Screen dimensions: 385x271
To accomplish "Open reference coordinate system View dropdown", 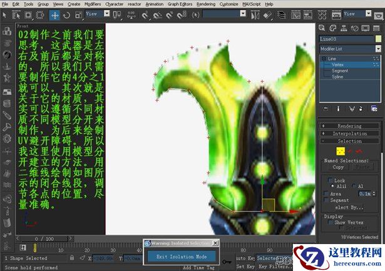I will 107,14.
